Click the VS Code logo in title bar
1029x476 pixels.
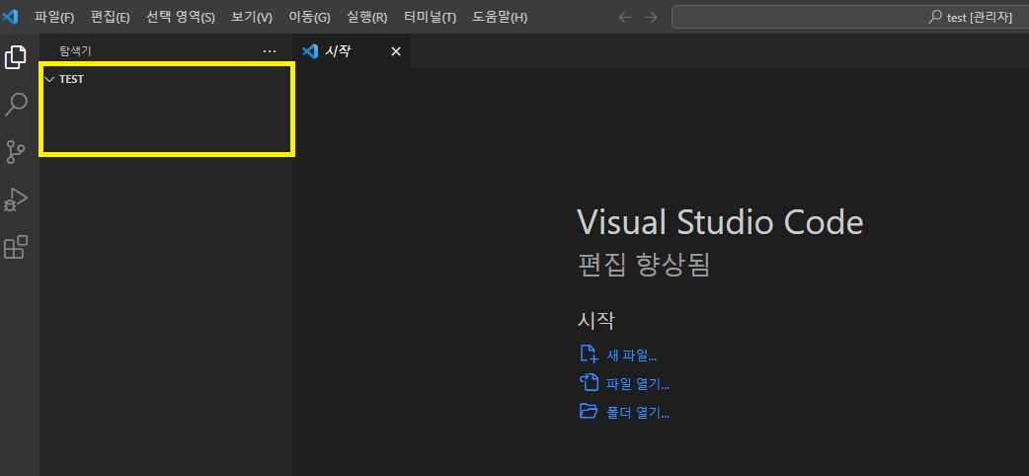10,17
